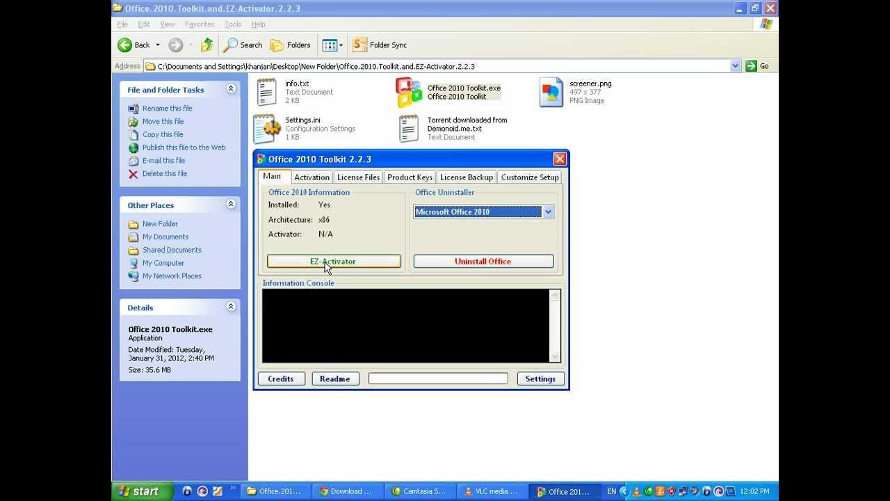Click Publish this file to the Web
Image resolution: width=890 pixels, height=501 pixels.
coord(184,148)
